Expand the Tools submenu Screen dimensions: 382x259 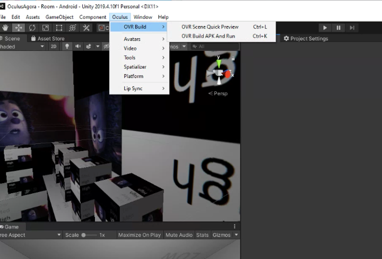click(x=139, y=57)
